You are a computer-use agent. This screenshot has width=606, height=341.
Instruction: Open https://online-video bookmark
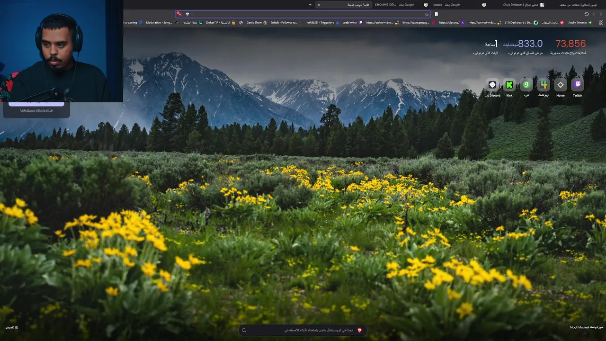coord(383,23)
